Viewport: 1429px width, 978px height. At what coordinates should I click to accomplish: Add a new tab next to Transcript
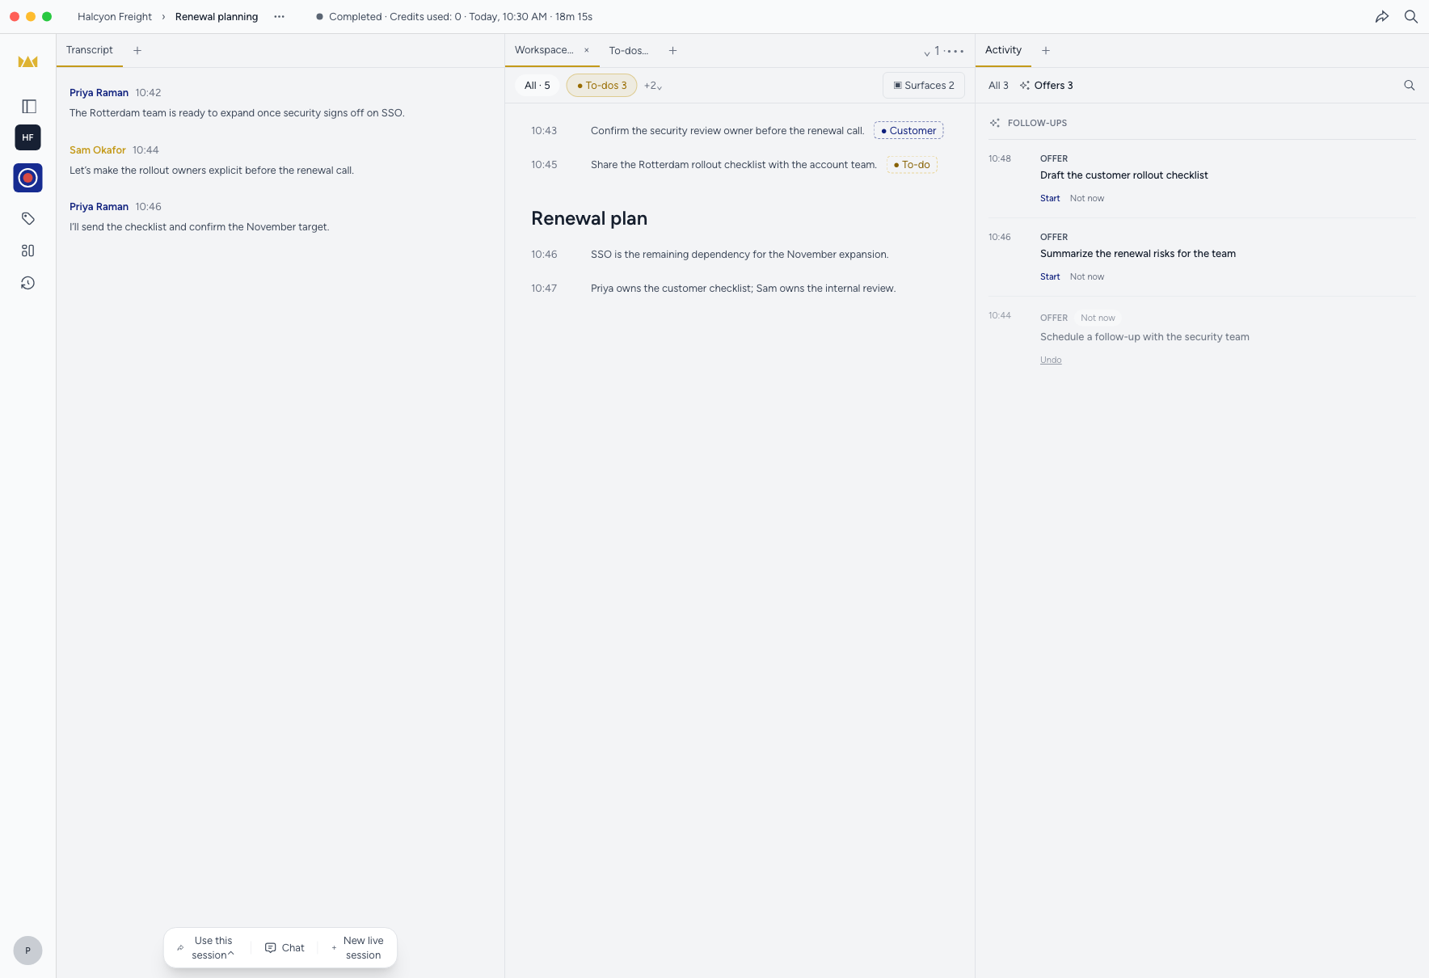coord(137,50)
